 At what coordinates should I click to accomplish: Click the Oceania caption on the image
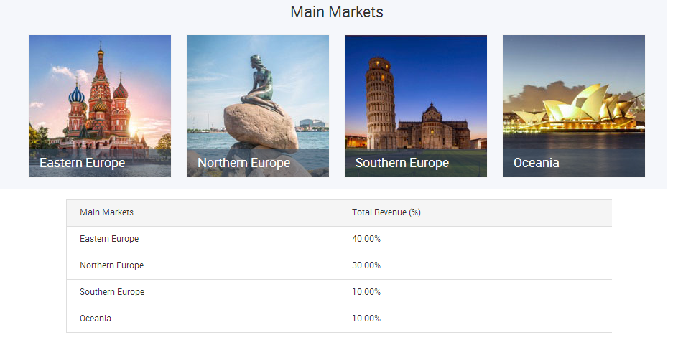click(536, 163)
